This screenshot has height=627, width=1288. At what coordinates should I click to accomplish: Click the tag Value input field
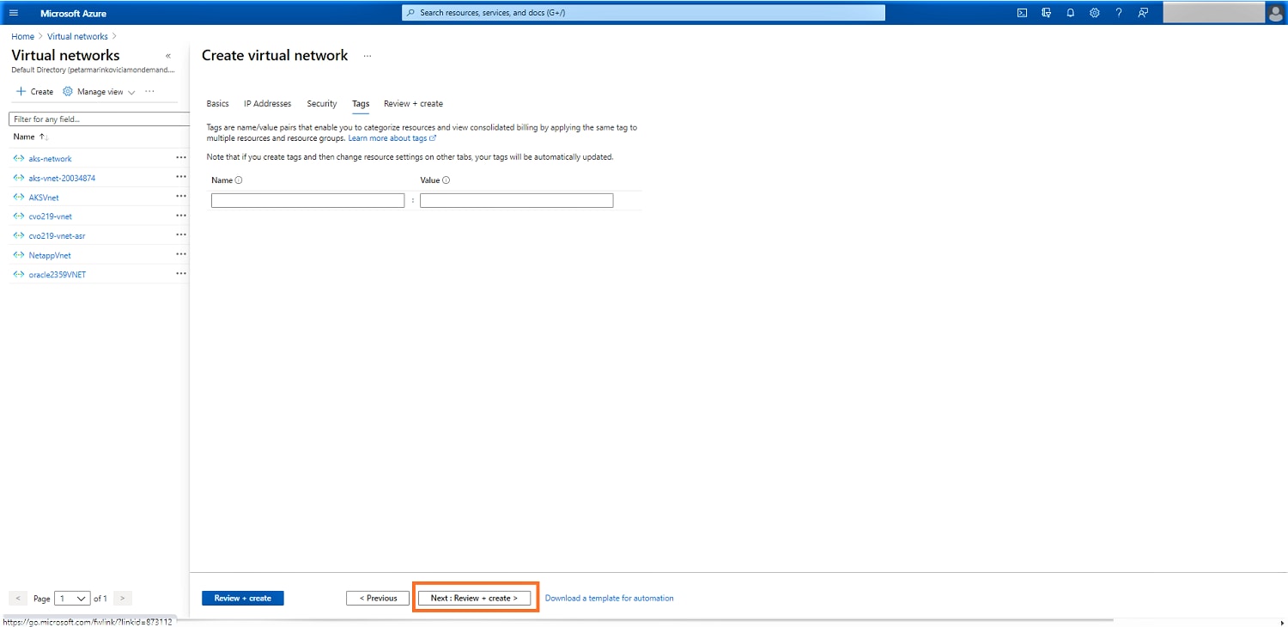pyautogui.click(x=516, y=200)
